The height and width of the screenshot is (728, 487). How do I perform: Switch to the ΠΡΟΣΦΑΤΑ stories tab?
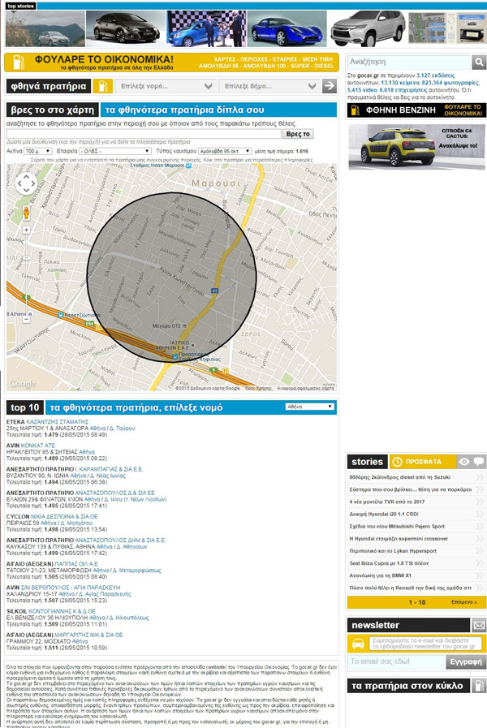coord(420,462)
